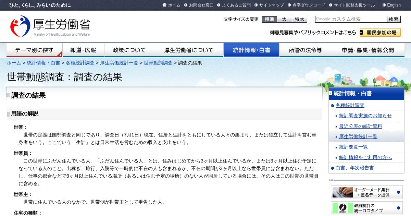Go to ホーム breadcrumb

pyautogui.click(x=14, y=63)
